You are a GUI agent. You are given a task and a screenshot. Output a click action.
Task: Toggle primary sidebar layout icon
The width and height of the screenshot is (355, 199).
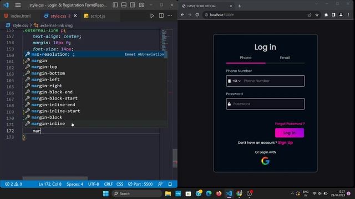click(115, 5)
